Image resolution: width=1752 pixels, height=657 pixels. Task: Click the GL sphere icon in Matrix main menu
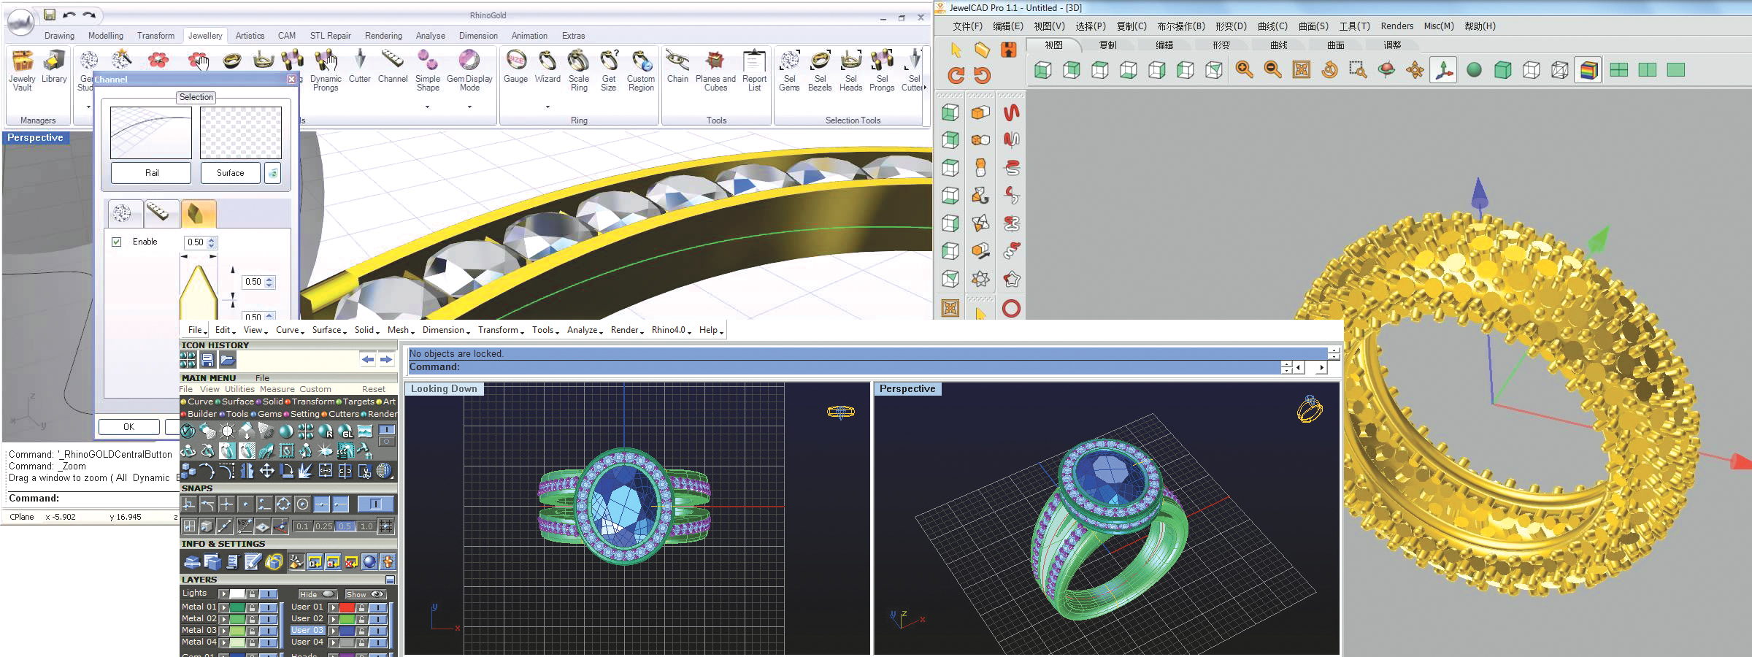coord(345,431)
